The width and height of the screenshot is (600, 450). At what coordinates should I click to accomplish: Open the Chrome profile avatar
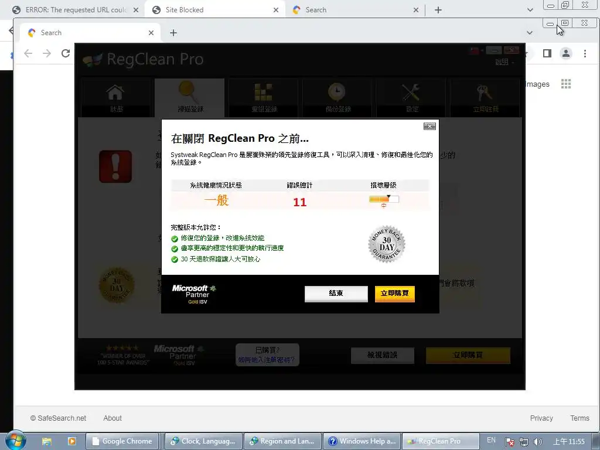pyautogui.click(x=566, y=53)
